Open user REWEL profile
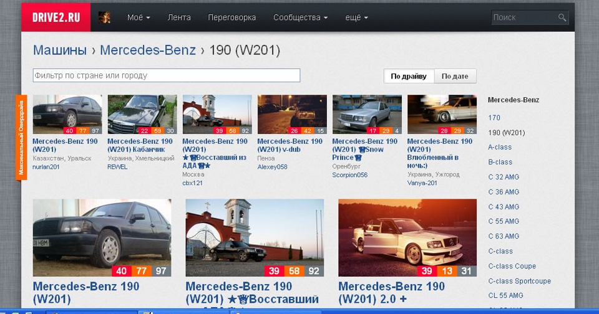This screenshot has height=314, width=599. pyautogui.click(x=117, y=167)
